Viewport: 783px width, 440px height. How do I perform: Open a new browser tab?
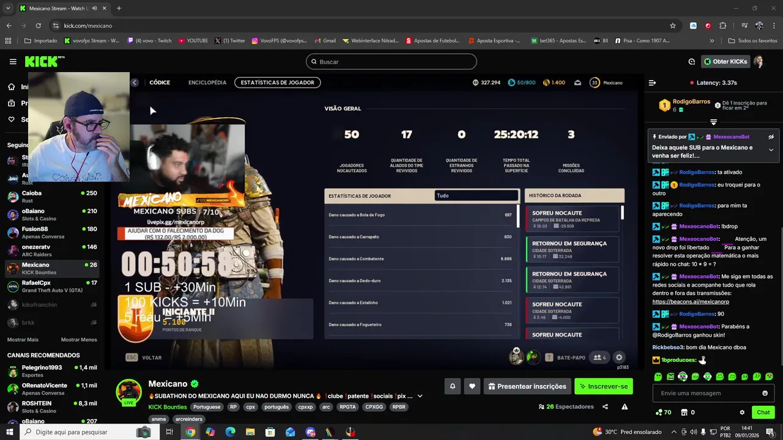pos(119,9)
